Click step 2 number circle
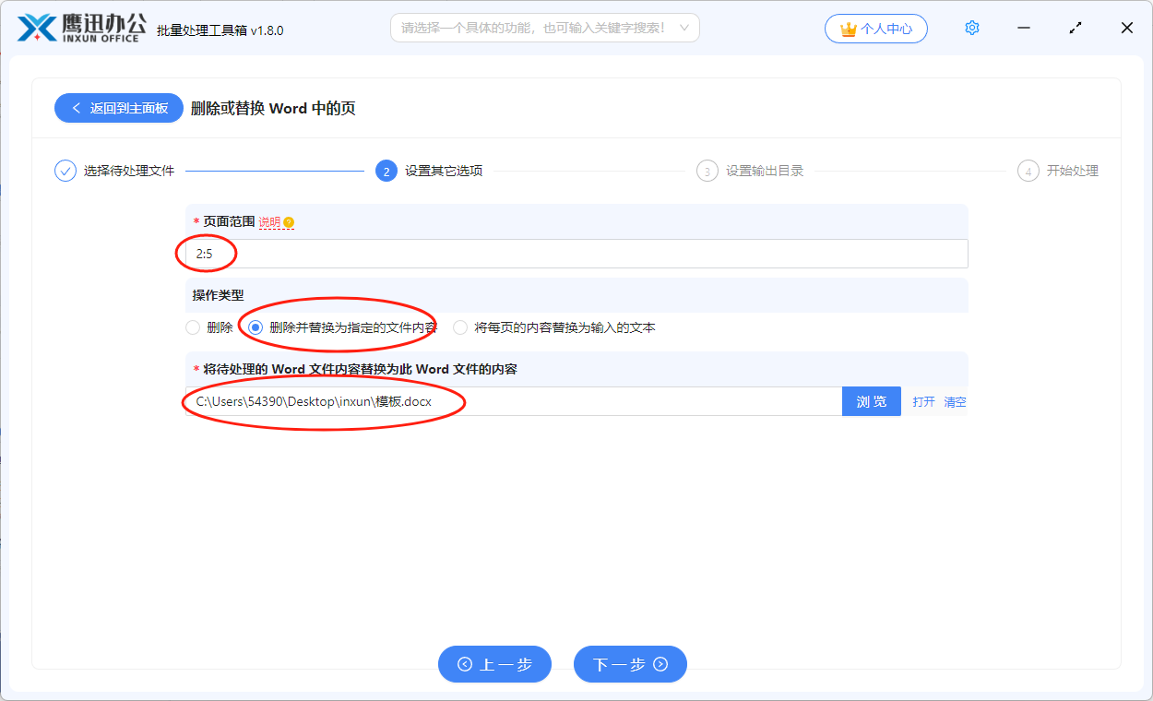This screenshot has width=1153, height=701. pos(386,171)
